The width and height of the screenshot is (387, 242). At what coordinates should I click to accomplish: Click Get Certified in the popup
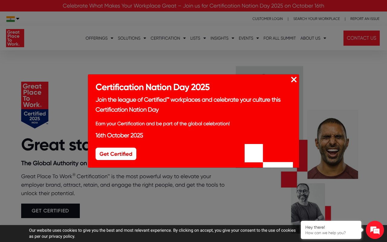(x=116, y=154)
